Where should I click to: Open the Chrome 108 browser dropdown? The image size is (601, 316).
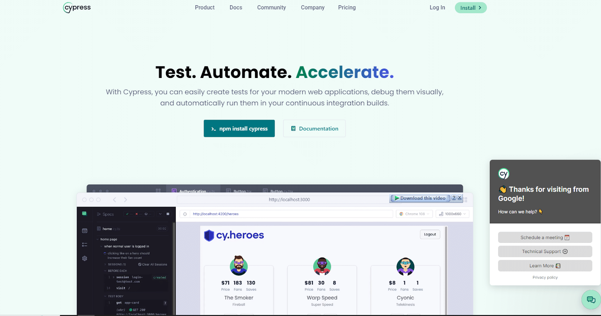[414, 214]
